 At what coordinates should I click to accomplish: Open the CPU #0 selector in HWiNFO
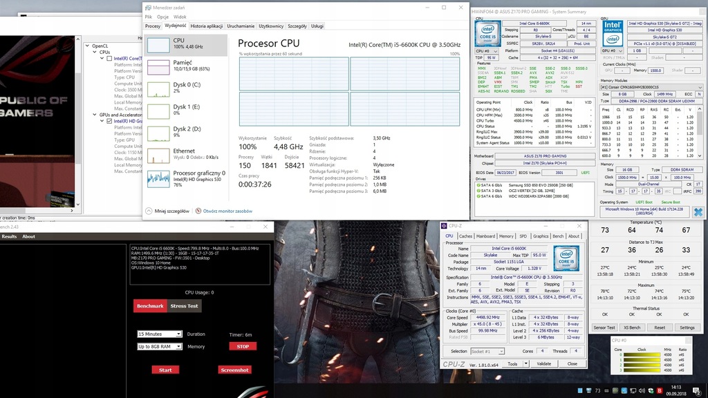(x=486, y=51)
